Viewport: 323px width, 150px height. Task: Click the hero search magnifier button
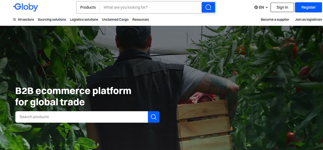point(154,117)
